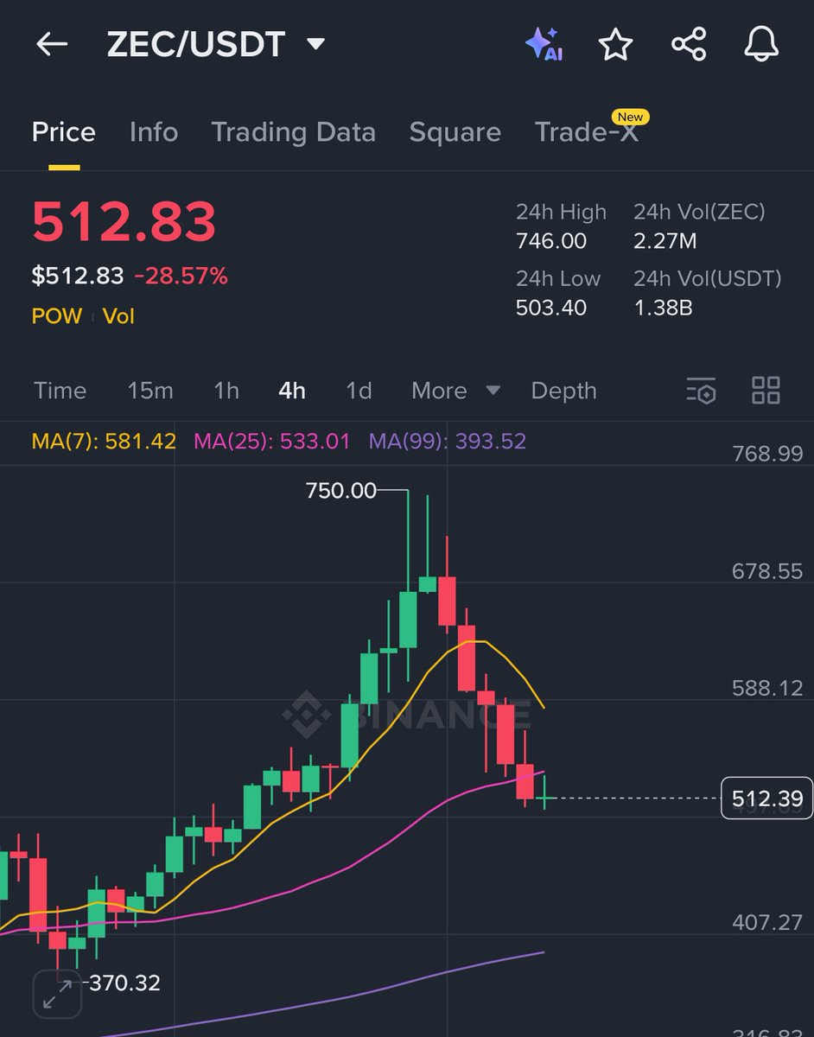
Task: Select the 4h chart interval
Action: click(292, 391)
